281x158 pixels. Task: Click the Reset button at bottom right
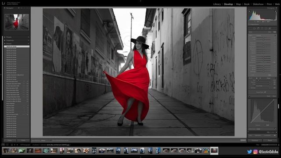point(270,140)
